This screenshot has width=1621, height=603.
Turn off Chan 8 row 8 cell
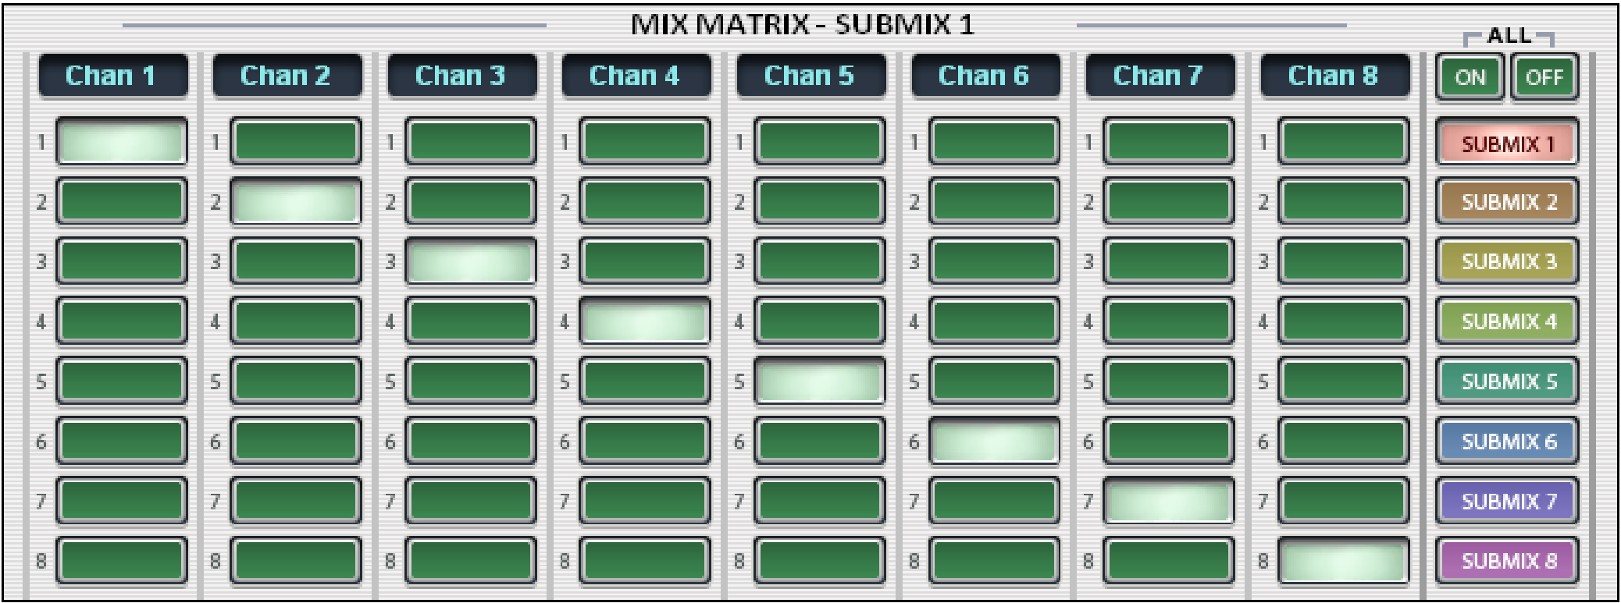tap(1343, 561)
